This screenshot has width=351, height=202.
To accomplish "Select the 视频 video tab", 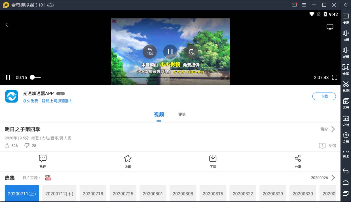I will click(x=159, y=114).
